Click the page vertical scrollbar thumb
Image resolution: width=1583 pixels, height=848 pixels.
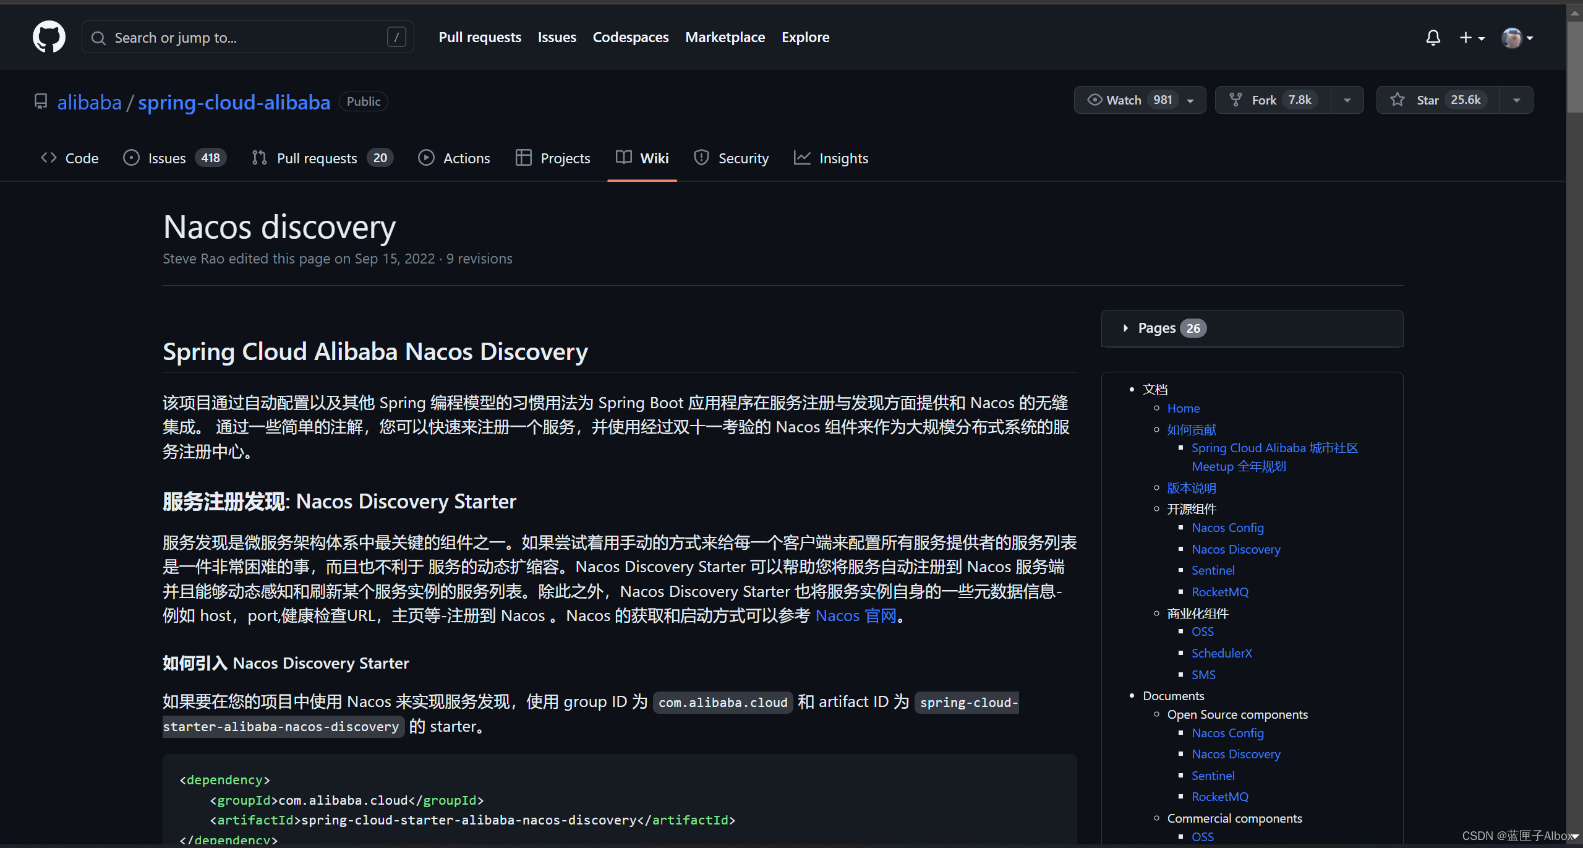tap(1574, 67)
